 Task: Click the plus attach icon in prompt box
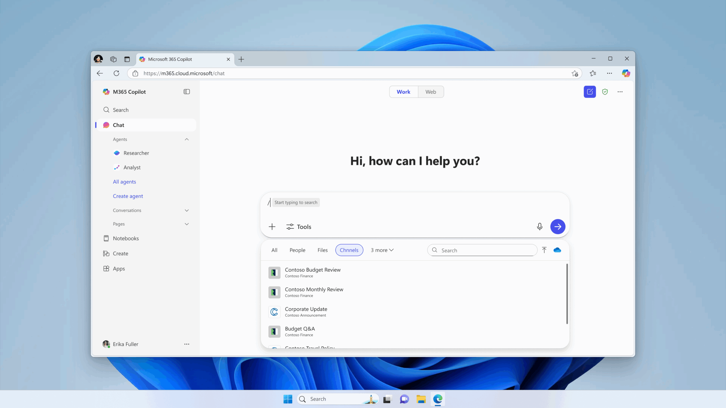272,227
